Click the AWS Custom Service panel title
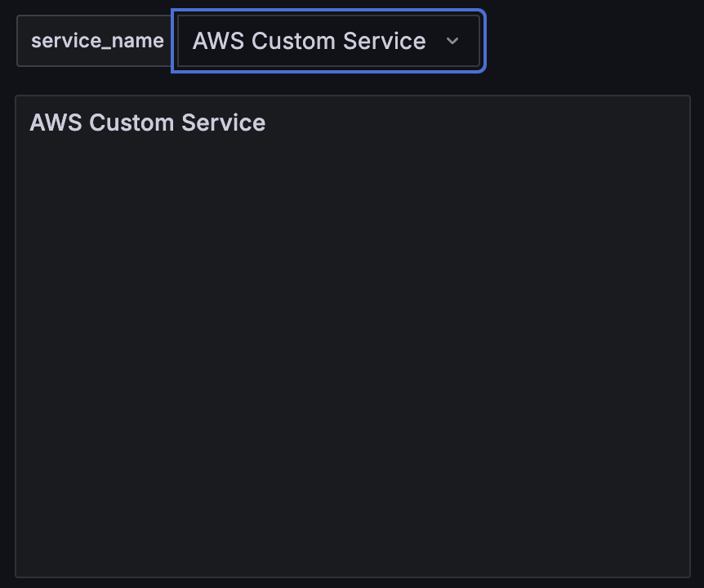 (x=147, y=122)
